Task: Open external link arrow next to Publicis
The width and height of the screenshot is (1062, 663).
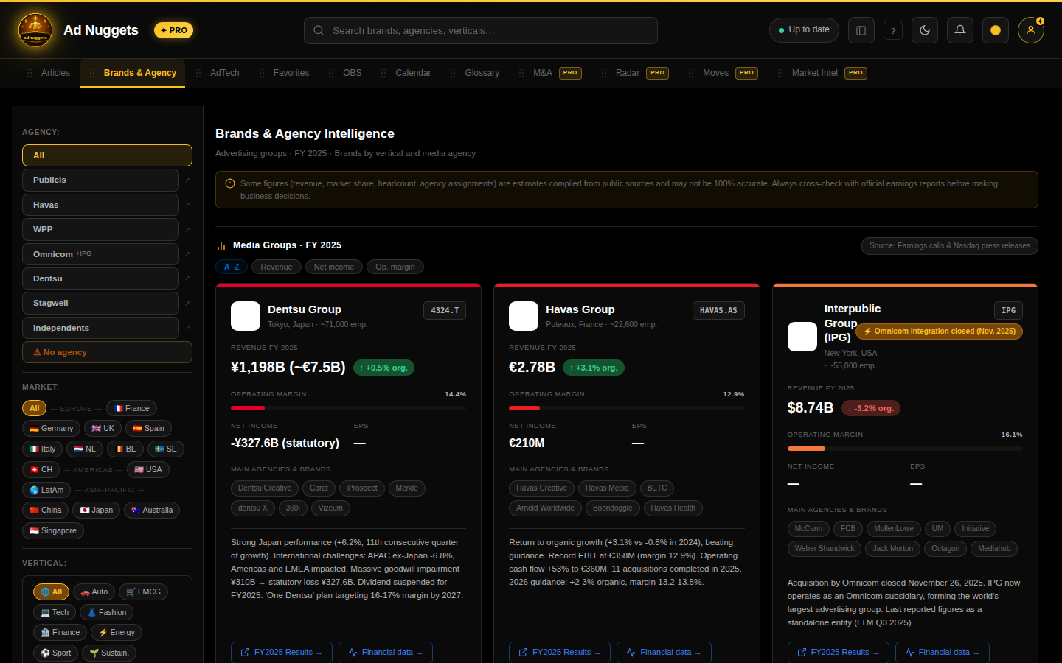Action: [x=187, y=180]
